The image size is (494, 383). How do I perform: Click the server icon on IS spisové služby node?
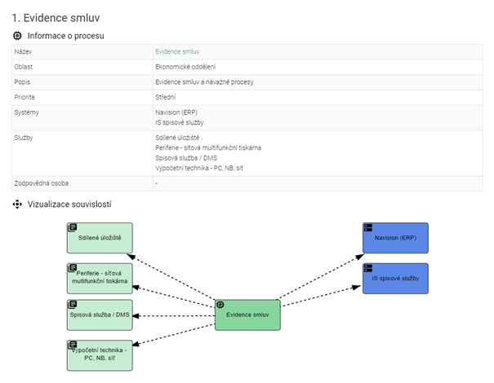[x=368, y=268]
